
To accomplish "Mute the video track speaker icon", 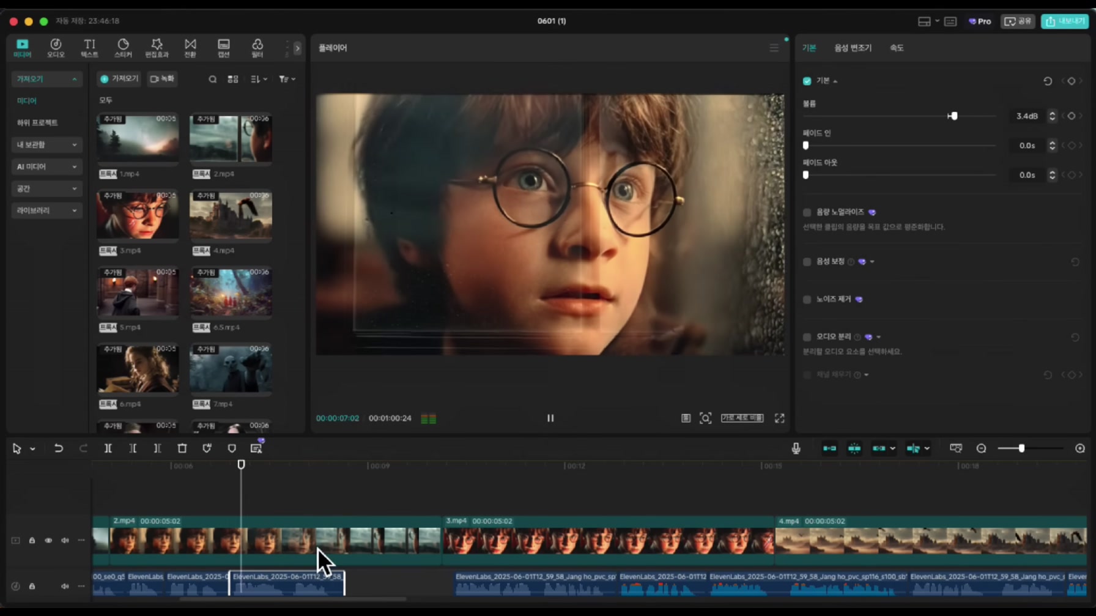I will click(x=65, y=541).
